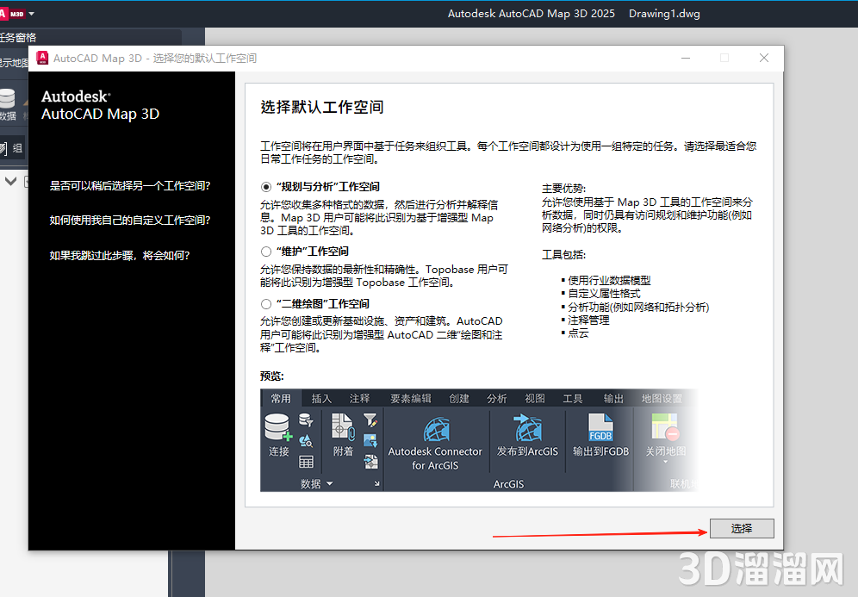Screen dimensions: 858x597
Task: Click the database filter icon beside 连接
Action: 306,420
